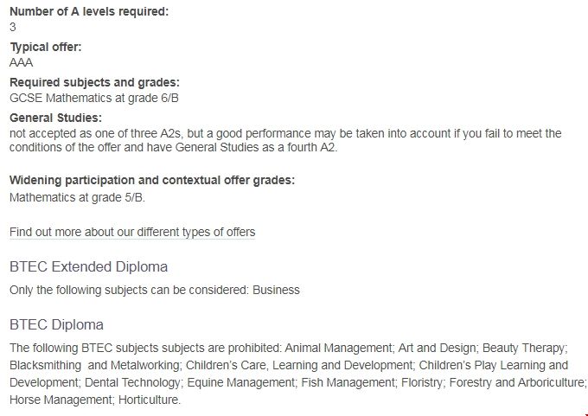The width and height of the screenshot is (588, 416).
Task: Click the 'Mathematics at grade 5/B.' text
Action: click(x=78, y=196)
